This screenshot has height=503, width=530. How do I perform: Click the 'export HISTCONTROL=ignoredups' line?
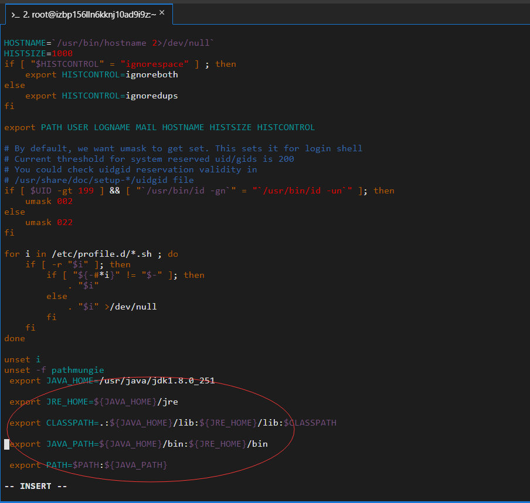tap(101, 96)
